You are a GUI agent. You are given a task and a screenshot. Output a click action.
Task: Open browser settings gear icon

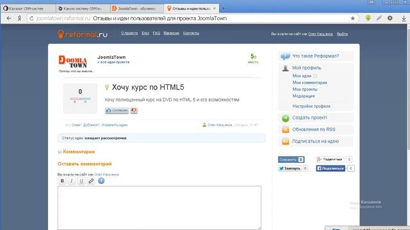pyautogui.click(x=390, y=18)
